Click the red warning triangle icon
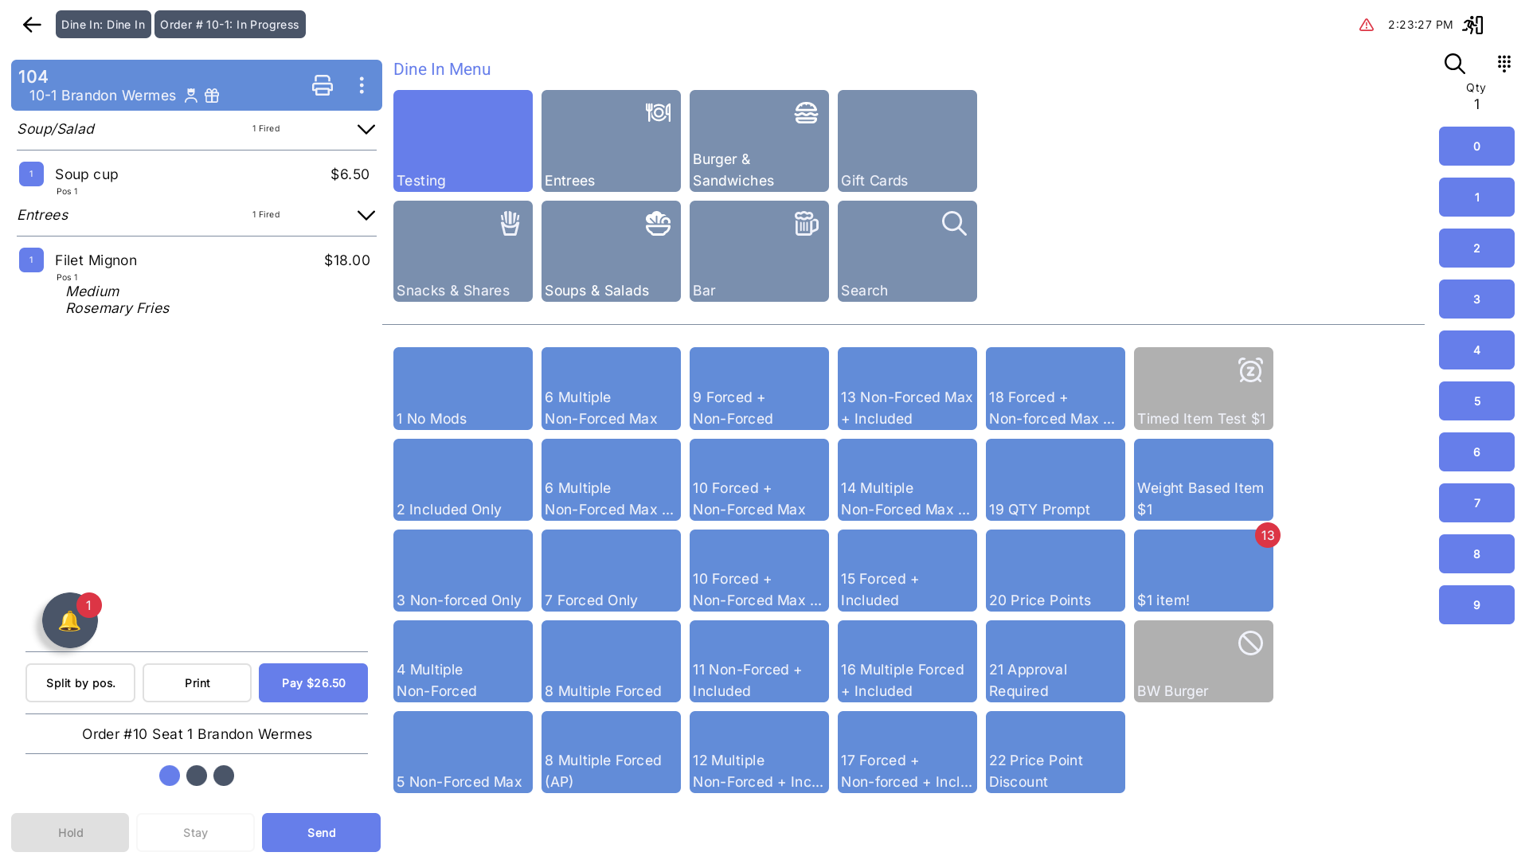 [1367, 25]
